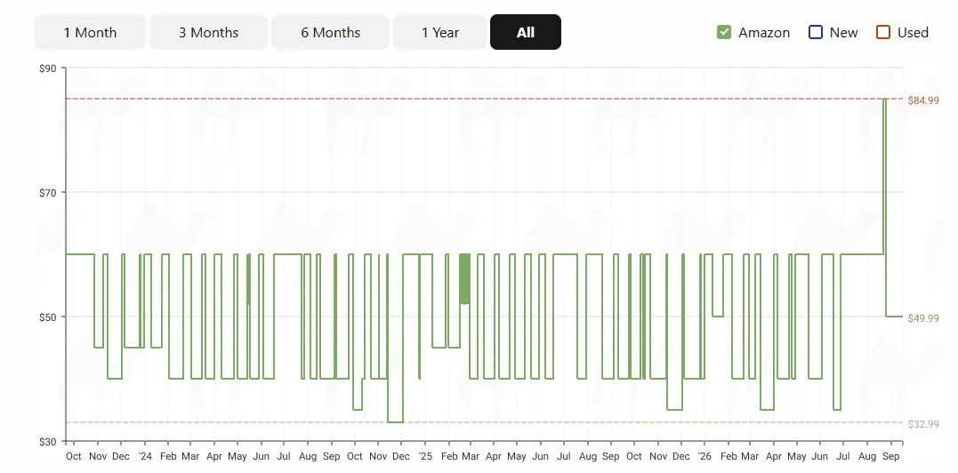
Task: Click the $32.99 lowest price label
Action: click(x=923, y=423)
